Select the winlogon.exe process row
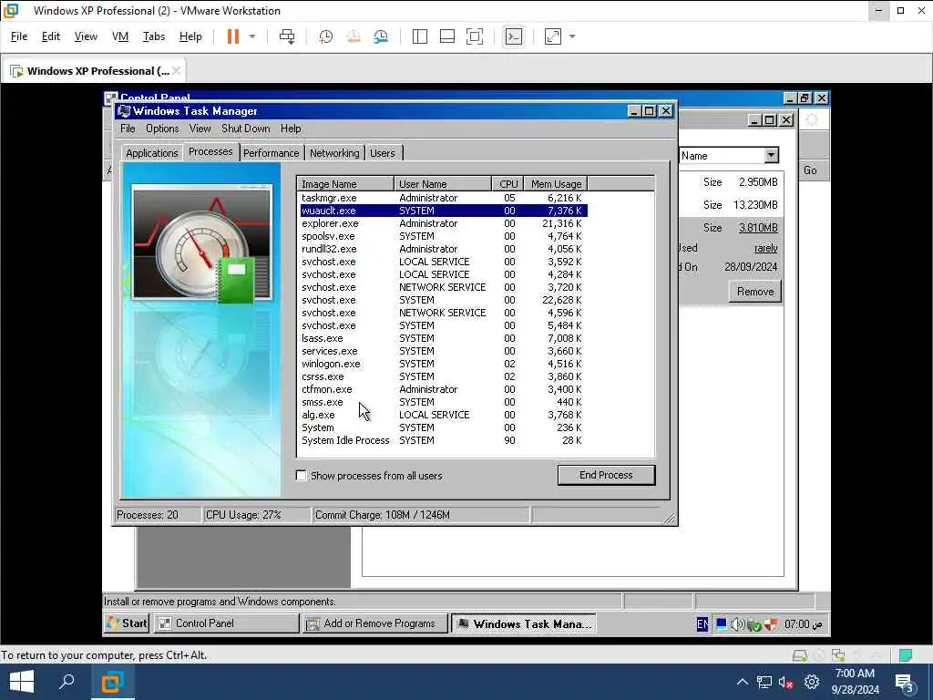 443,364
